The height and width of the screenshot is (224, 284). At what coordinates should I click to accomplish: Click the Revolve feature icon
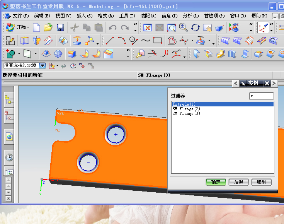tap(36, 41)
